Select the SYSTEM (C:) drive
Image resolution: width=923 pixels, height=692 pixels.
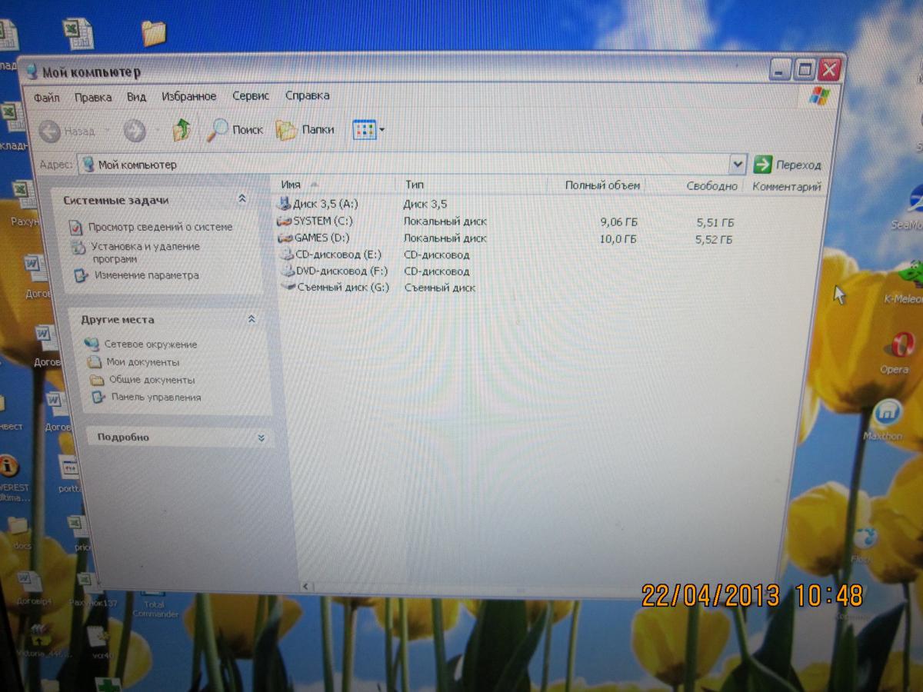pyautogui.click(x=322, y=221)
